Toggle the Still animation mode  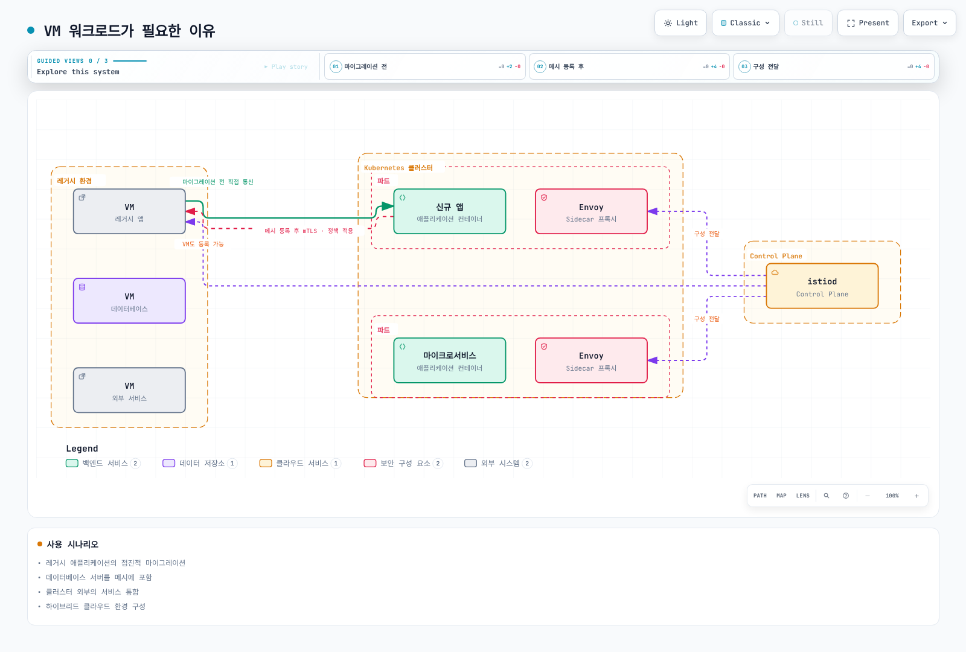pyautogui.click(x=808, y=23)
